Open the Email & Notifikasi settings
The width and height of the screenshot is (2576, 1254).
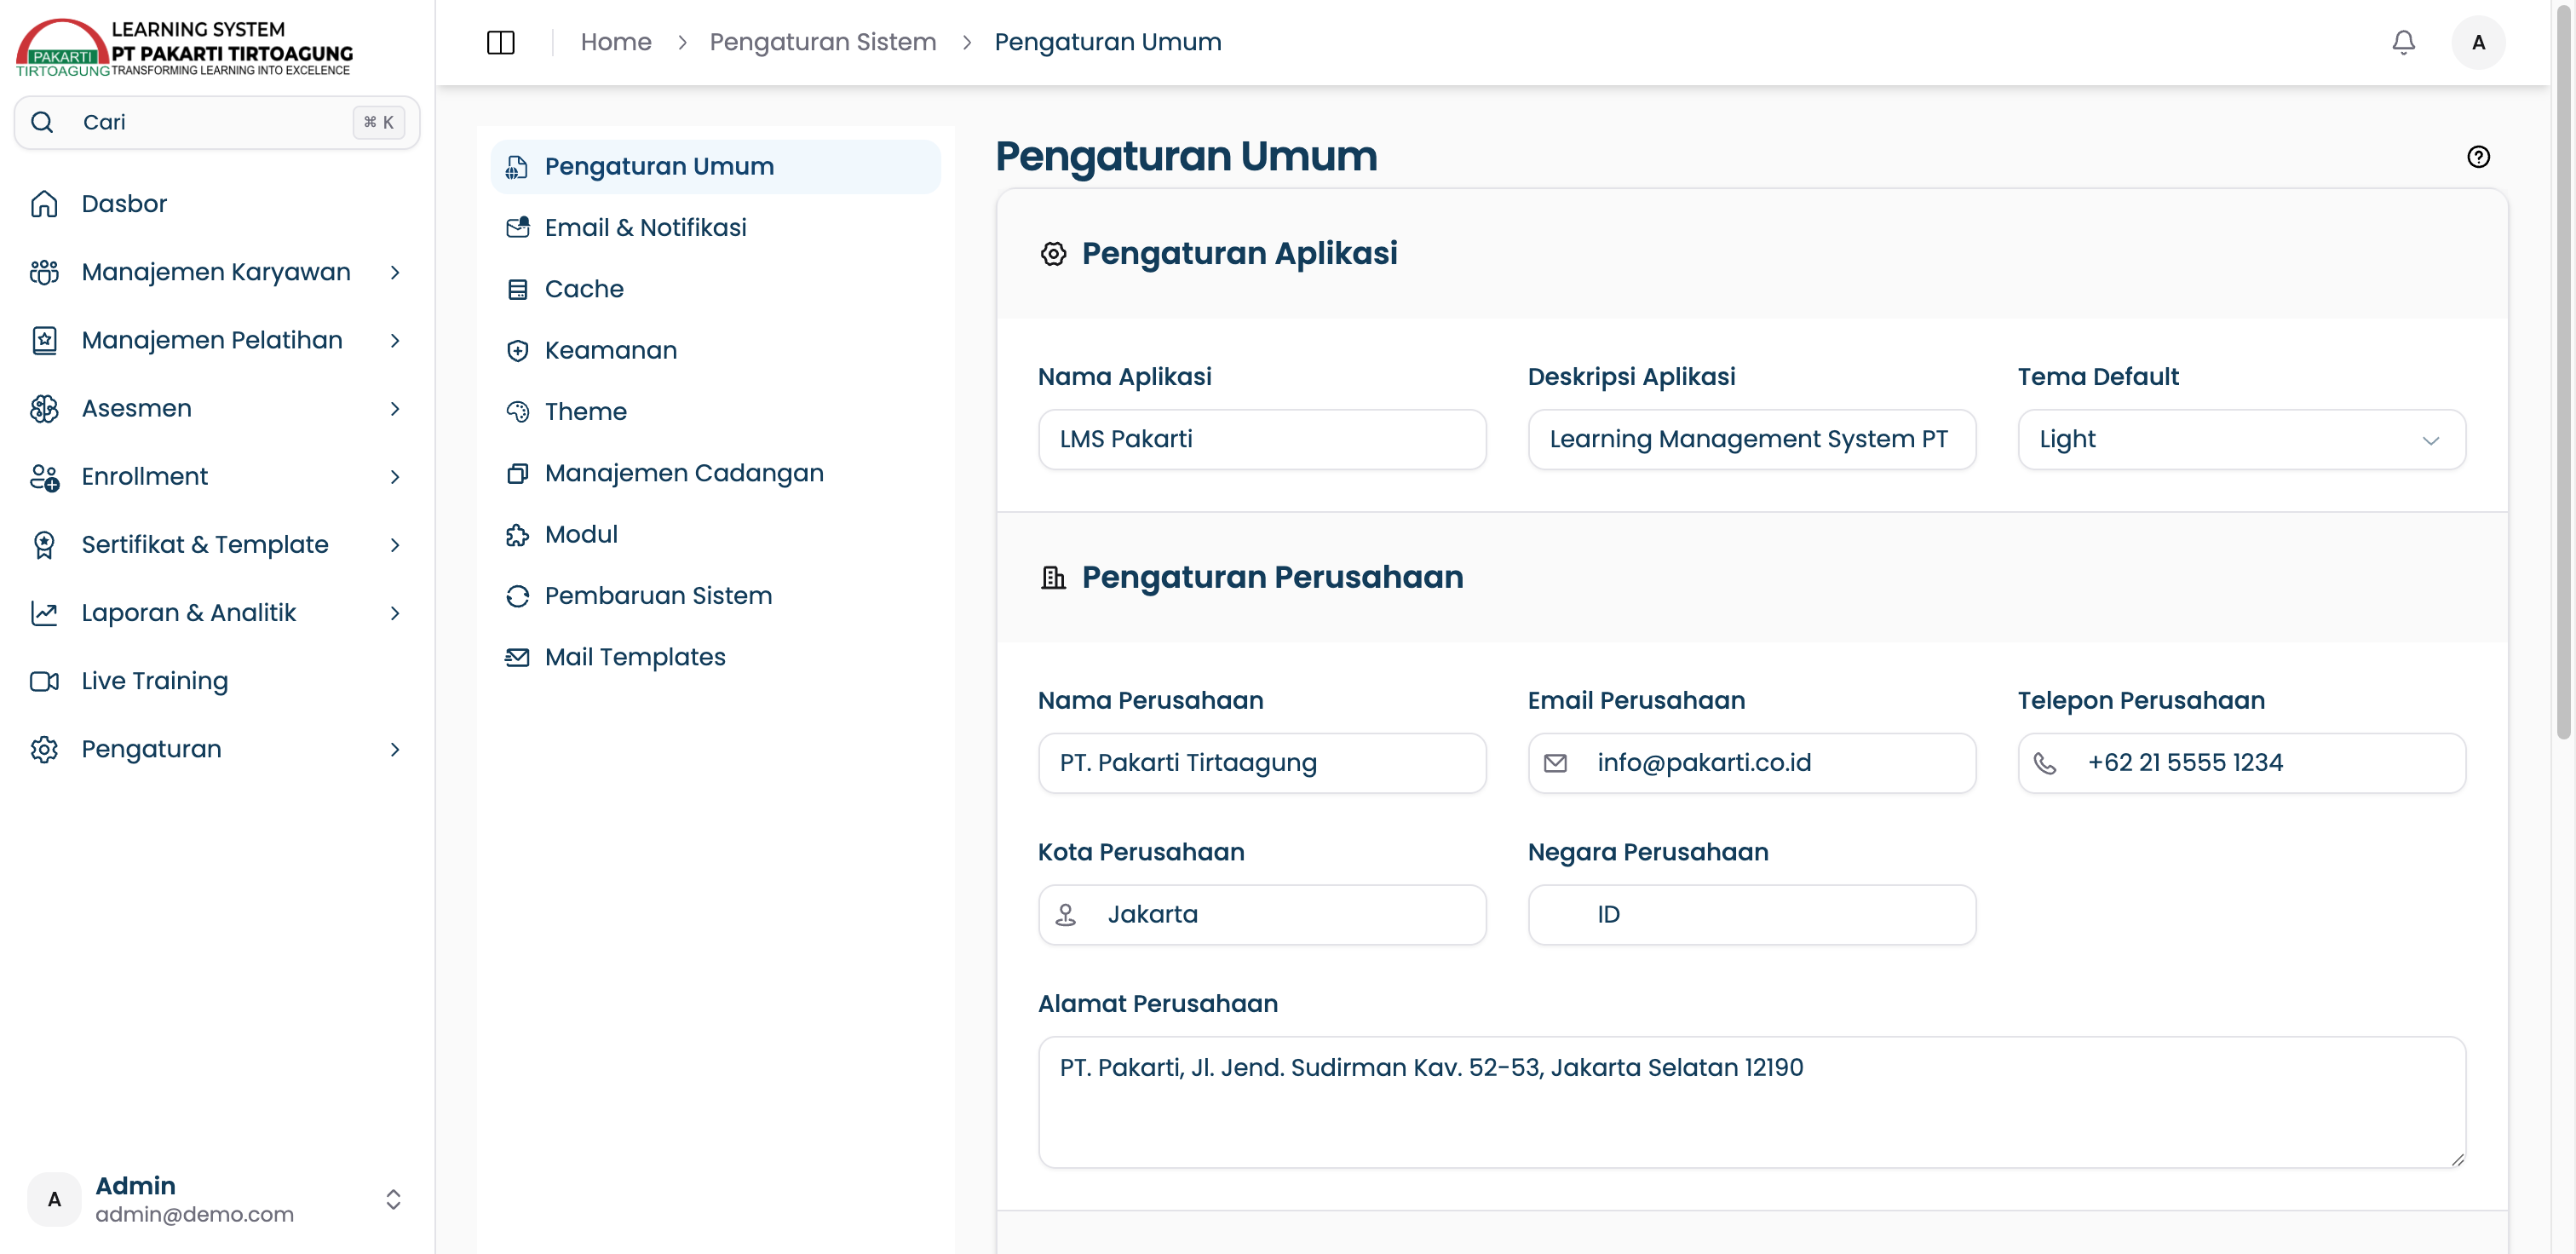click(715, 227)
